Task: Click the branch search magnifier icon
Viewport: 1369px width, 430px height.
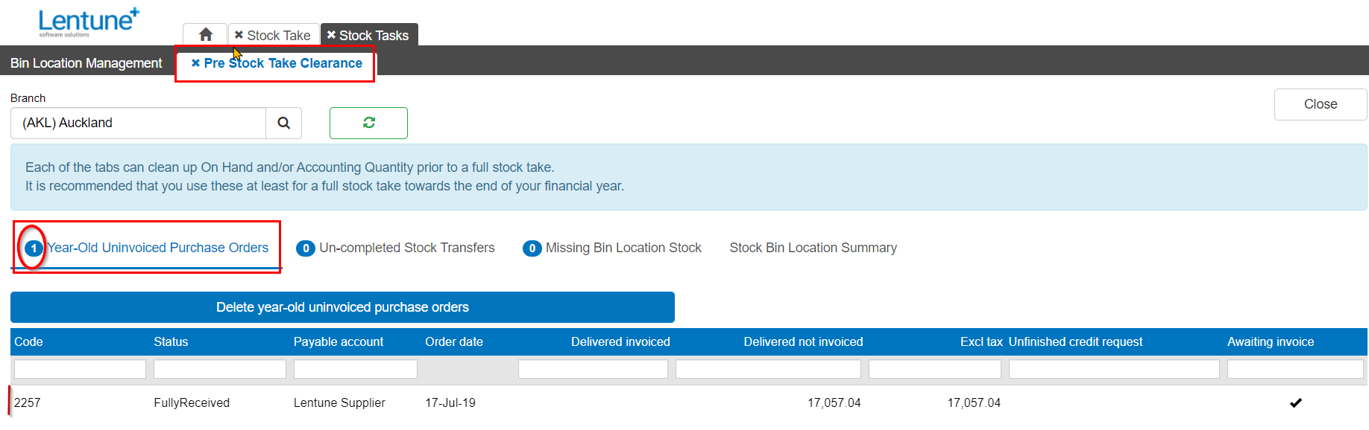Action: tap(283, 123)
